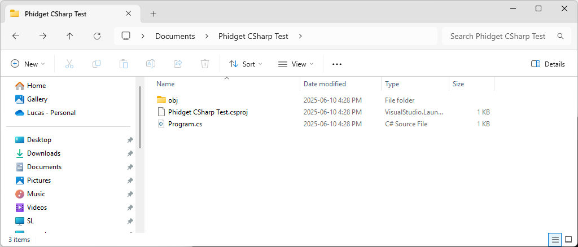
Task: Add a new tab
Action: [x=154, y=14]
